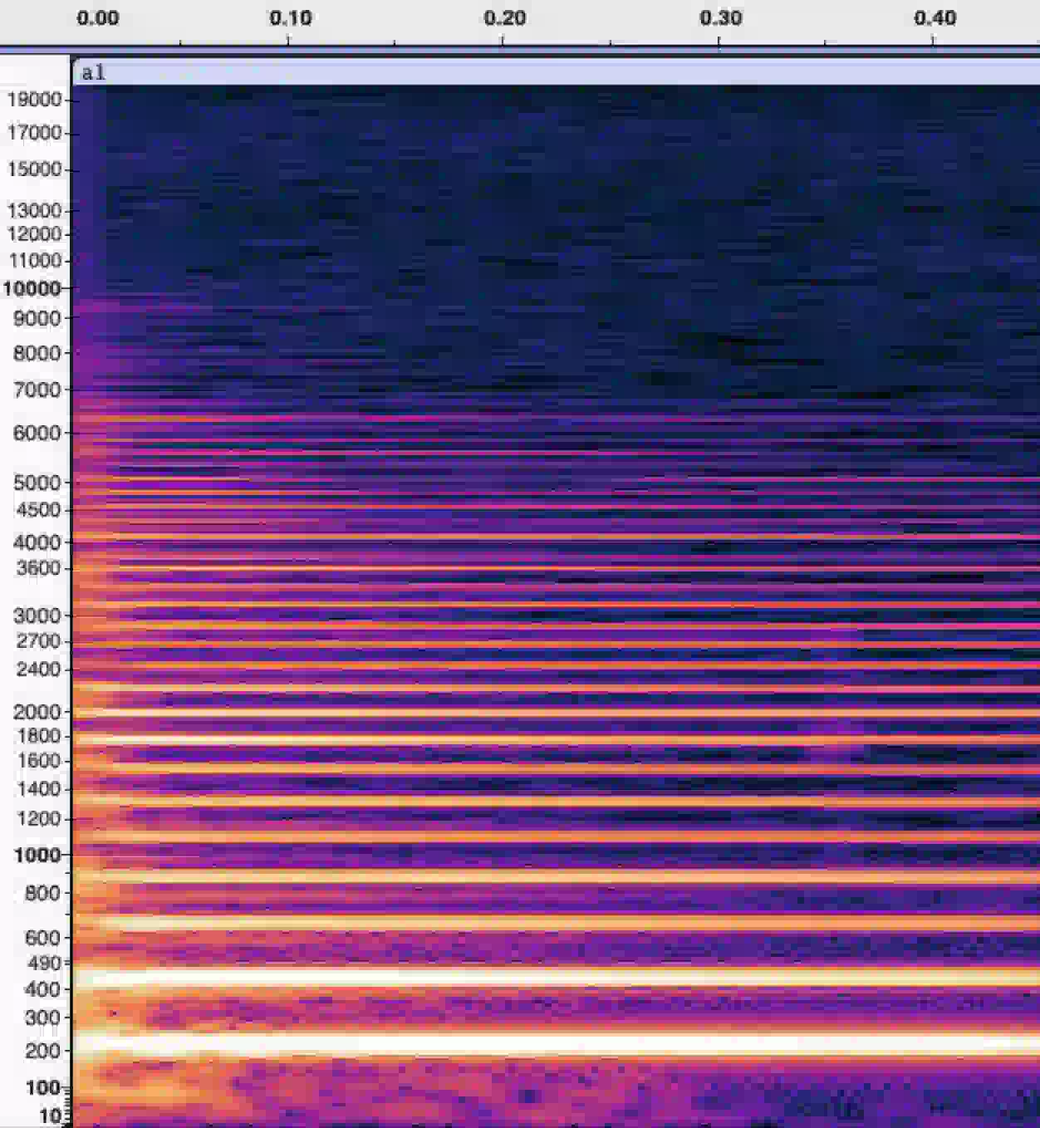The height and width of the screenshot is (1128, 1040).
Task: Click the bright harmonic band near 440 Hz
Action: tap(557, 977)
